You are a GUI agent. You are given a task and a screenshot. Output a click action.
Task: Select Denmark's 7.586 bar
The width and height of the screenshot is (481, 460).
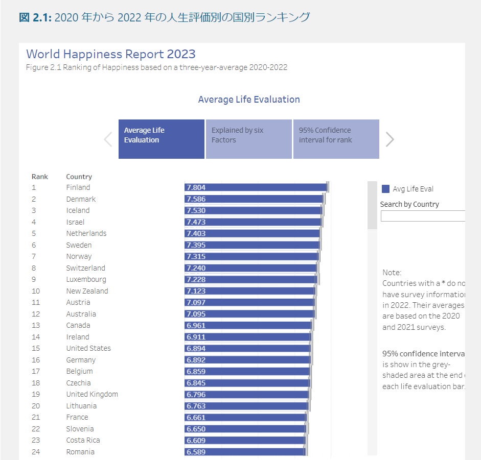coord(254,199)
